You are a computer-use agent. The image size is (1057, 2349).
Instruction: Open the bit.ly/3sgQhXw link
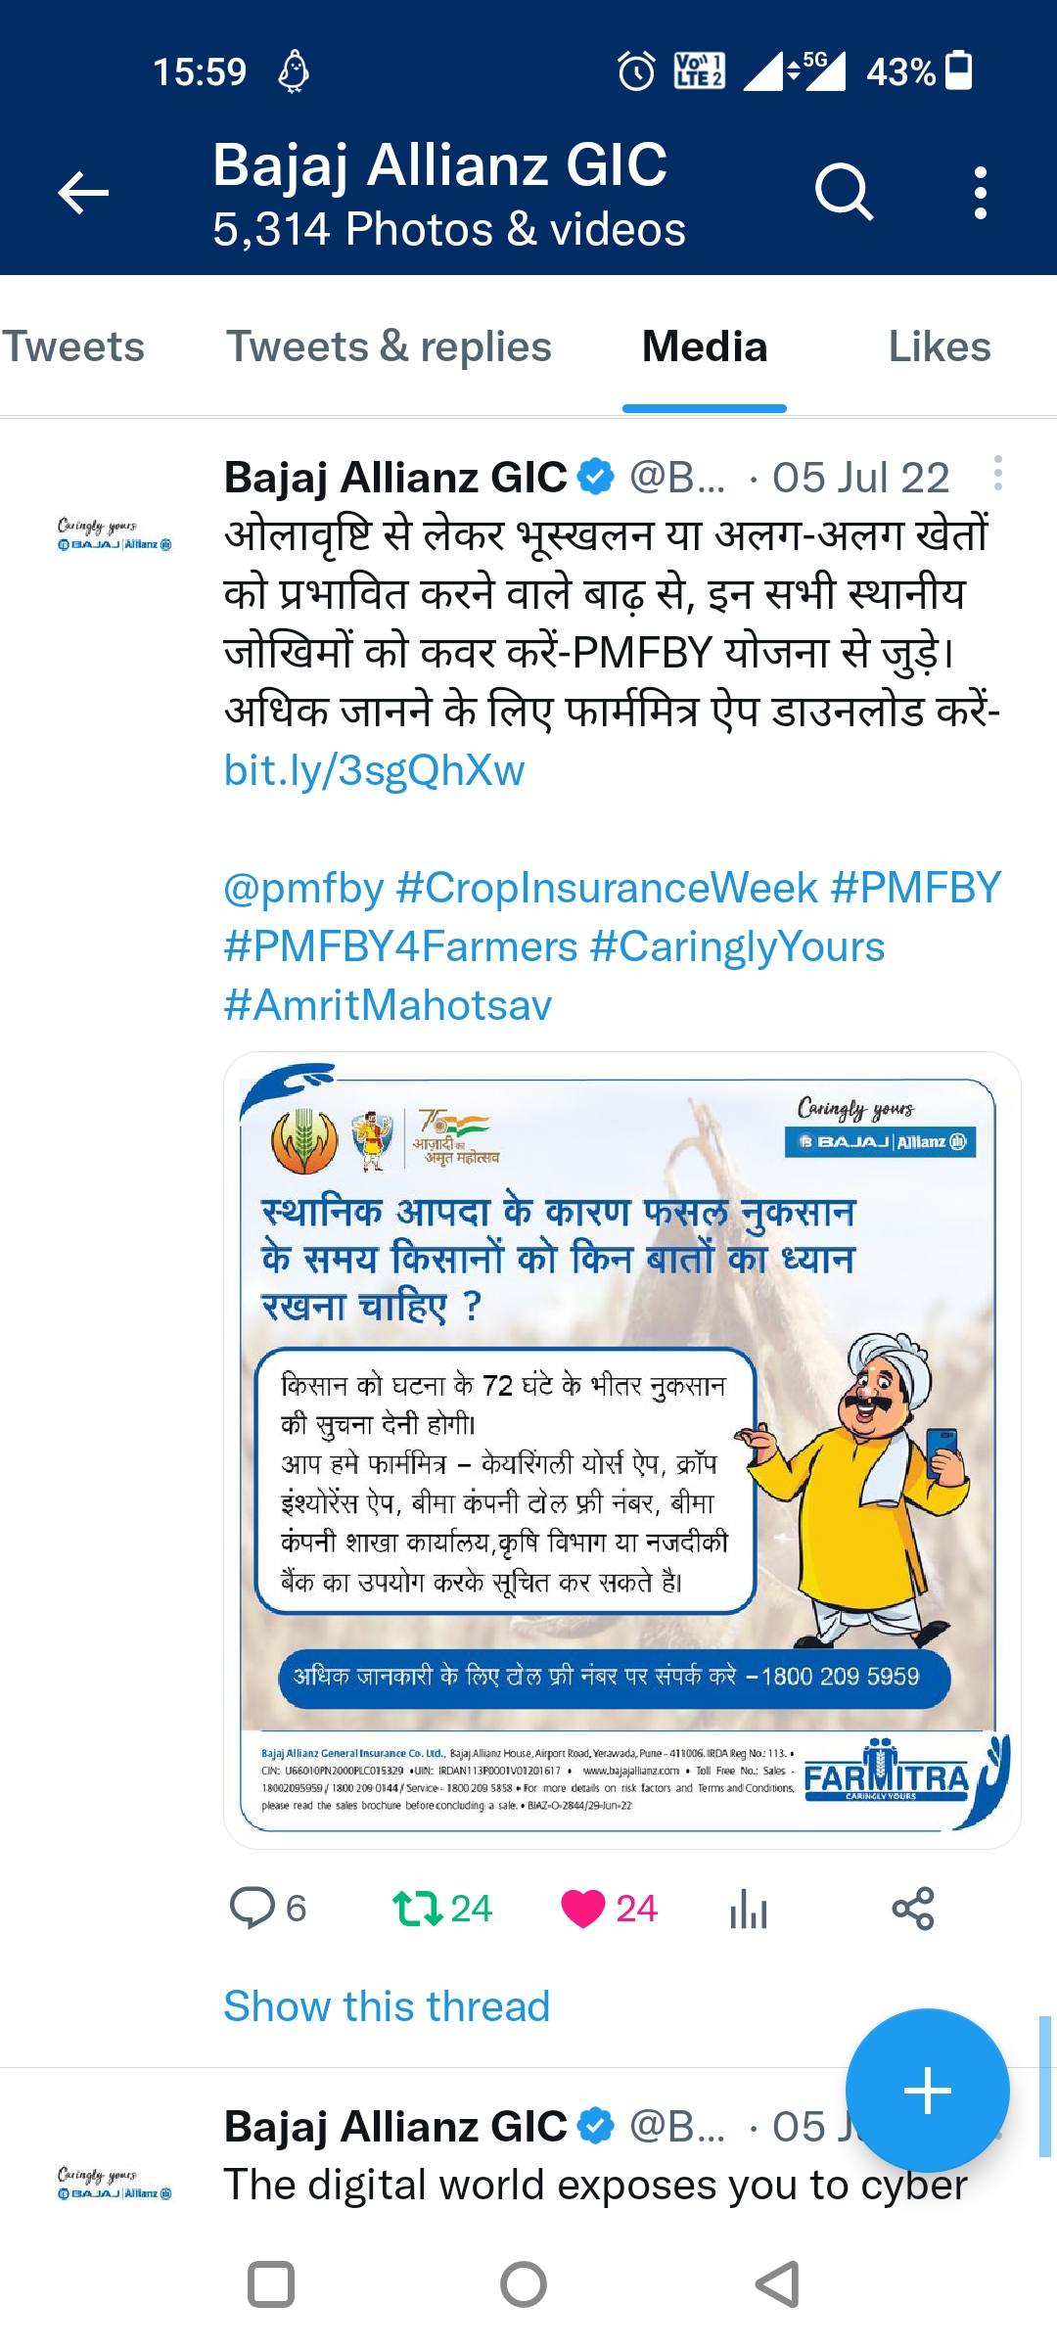[374, 770]
